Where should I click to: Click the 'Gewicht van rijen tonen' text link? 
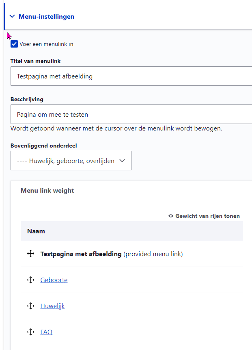(x=207, y=216)
